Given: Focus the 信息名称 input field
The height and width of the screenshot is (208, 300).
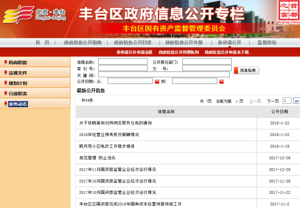Looking at the screenshot, I should (123, 61).
